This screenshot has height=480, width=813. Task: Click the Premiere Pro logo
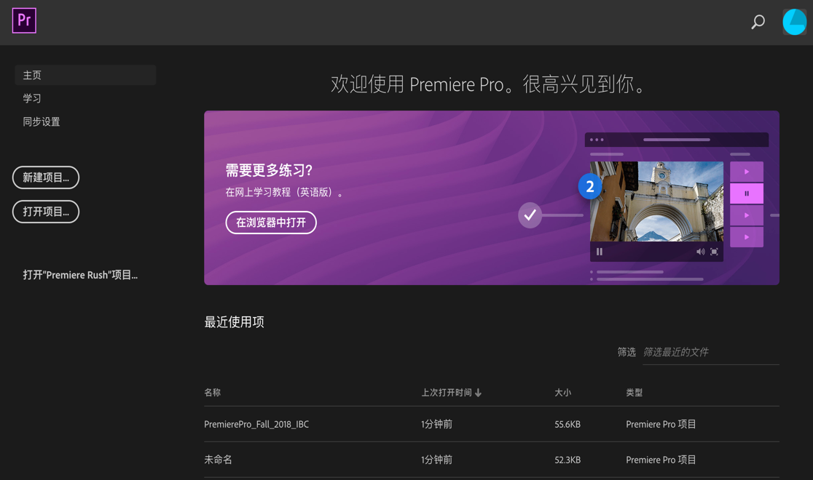(24, 20)
